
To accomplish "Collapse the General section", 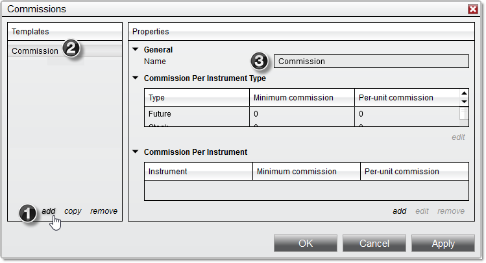I will 136,49.
